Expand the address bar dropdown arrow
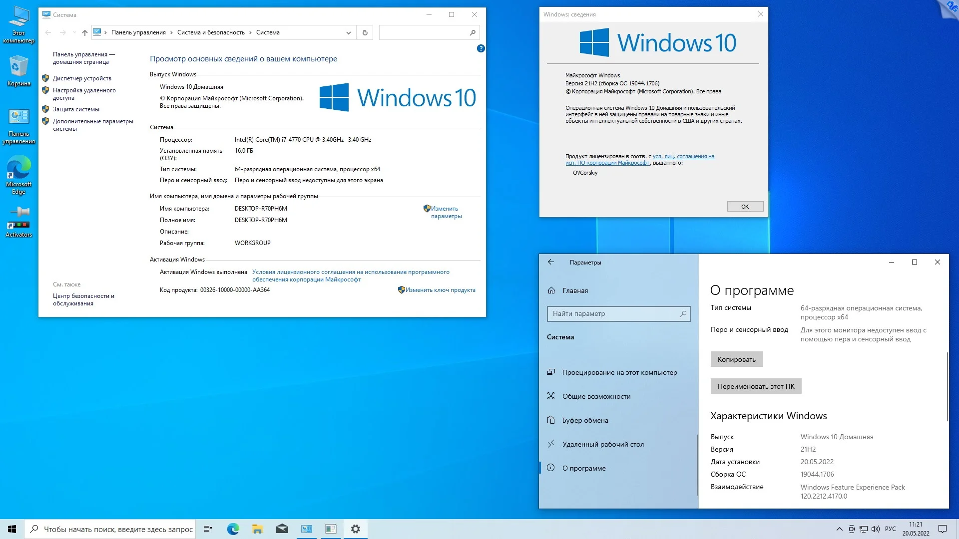Viewport: 959px width, 539px height. 349,32
